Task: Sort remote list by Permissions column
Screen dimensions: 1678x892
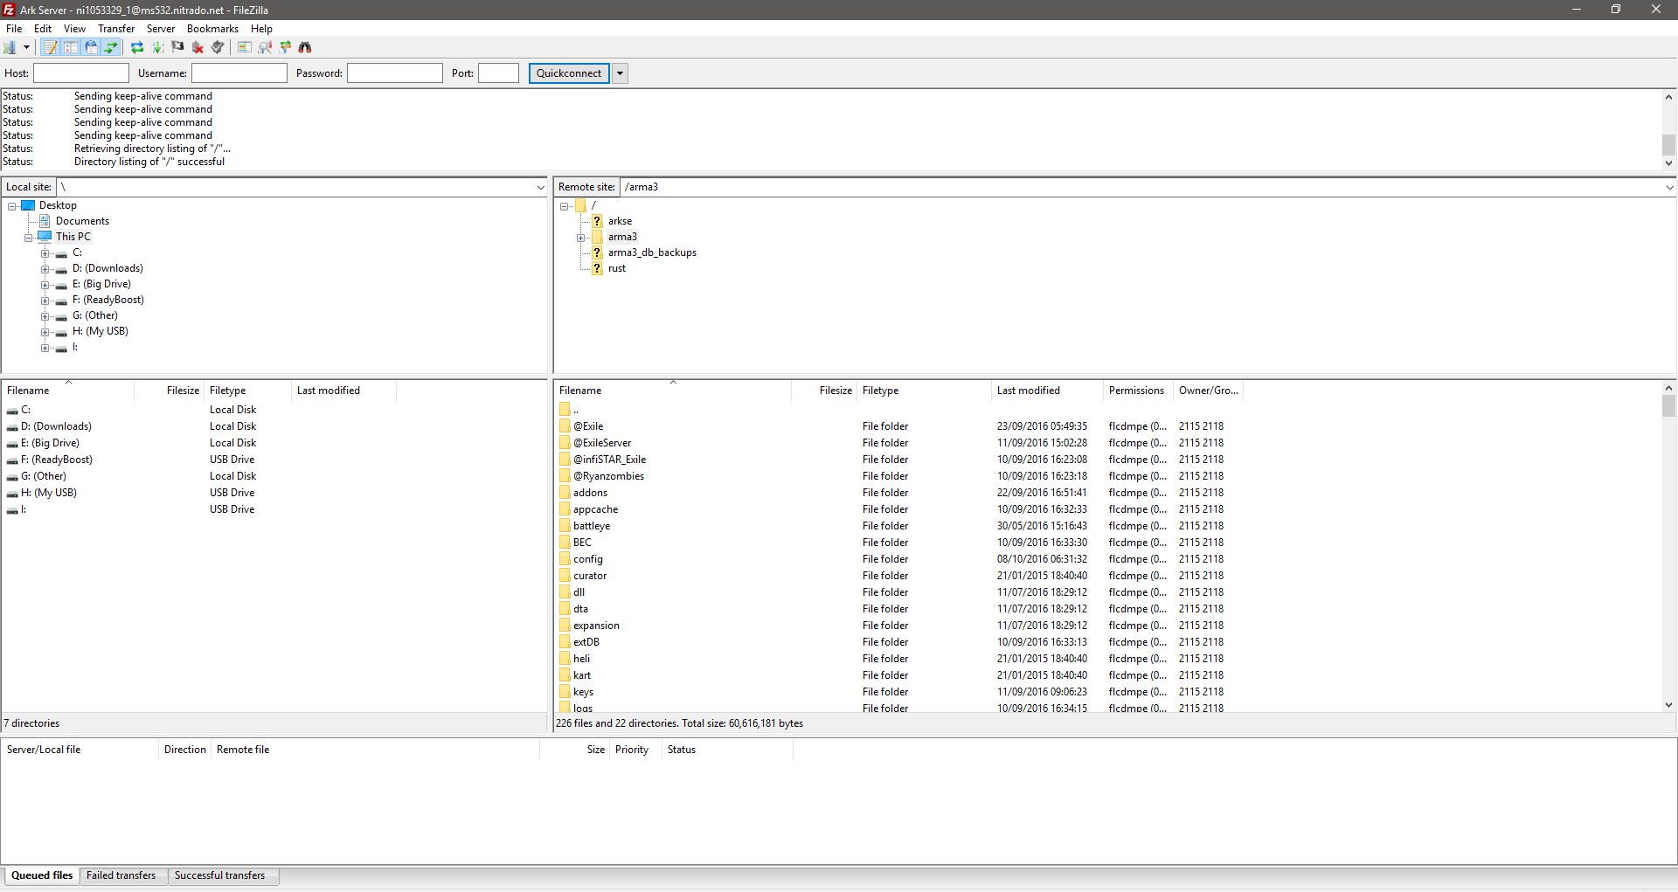Action: pyautogui.click(x=1138, y=391)
